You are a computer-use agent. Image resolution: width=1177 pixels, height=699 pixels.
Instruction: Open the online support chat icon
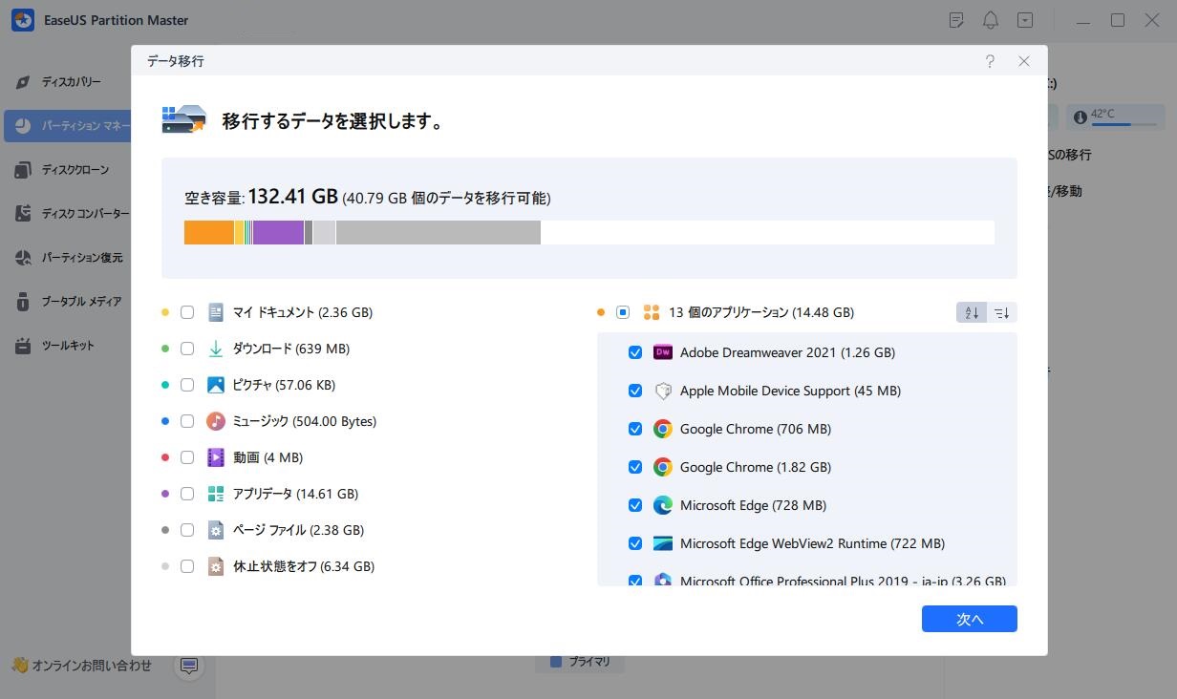click(189, 666)
